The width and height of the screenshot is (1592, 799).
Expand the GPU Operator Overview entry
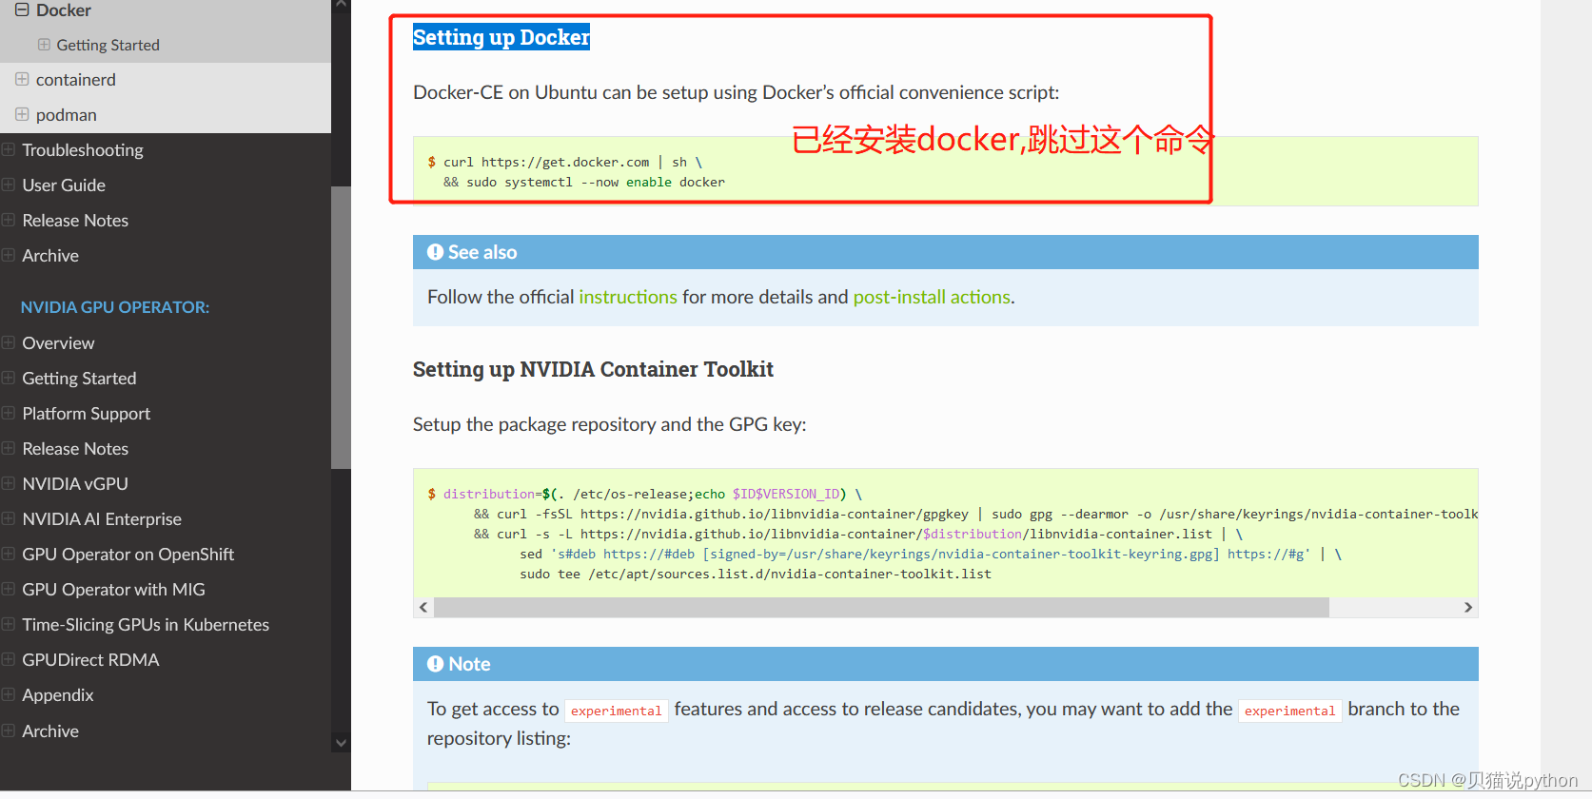click(x=9, y=342)
